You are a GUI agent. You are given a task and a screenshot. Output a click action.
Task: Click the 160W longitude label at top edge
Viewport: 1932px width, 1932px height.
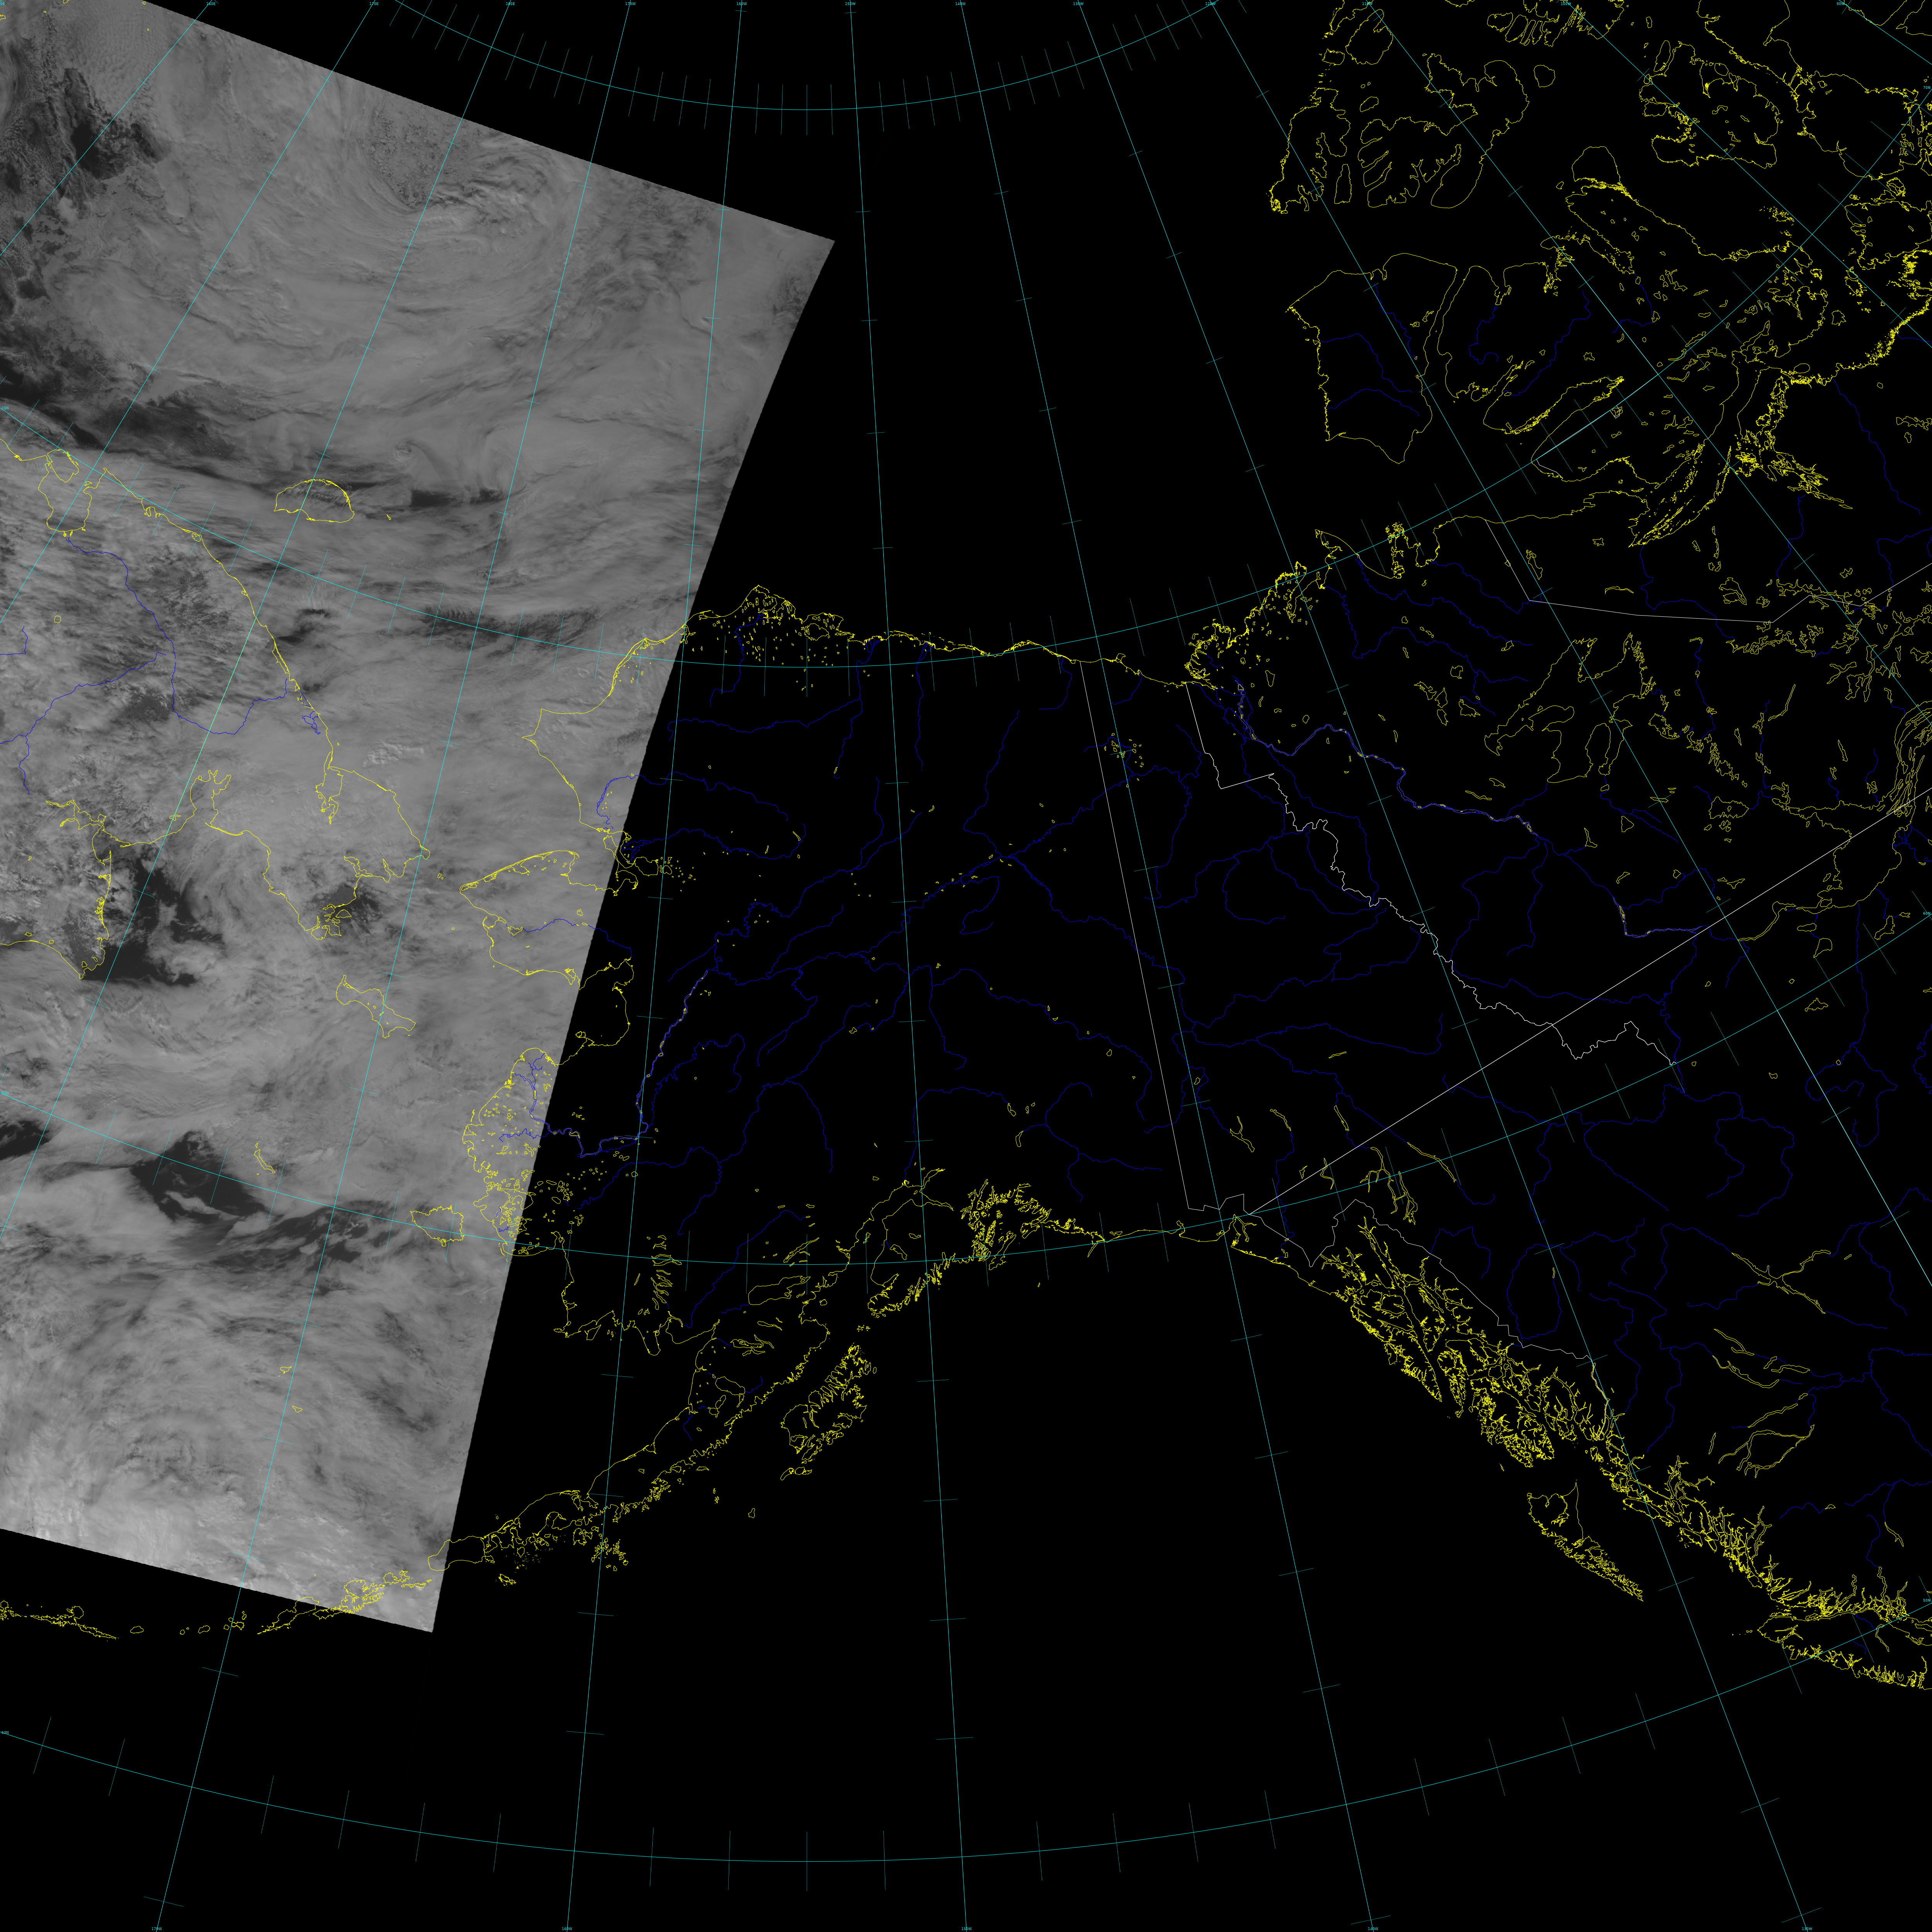coord(741,4)
